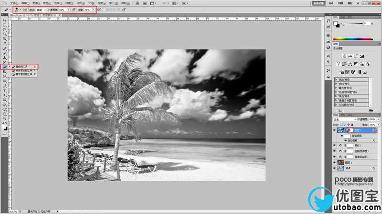Open the eraser mode dropdown

tap(42, 10)
